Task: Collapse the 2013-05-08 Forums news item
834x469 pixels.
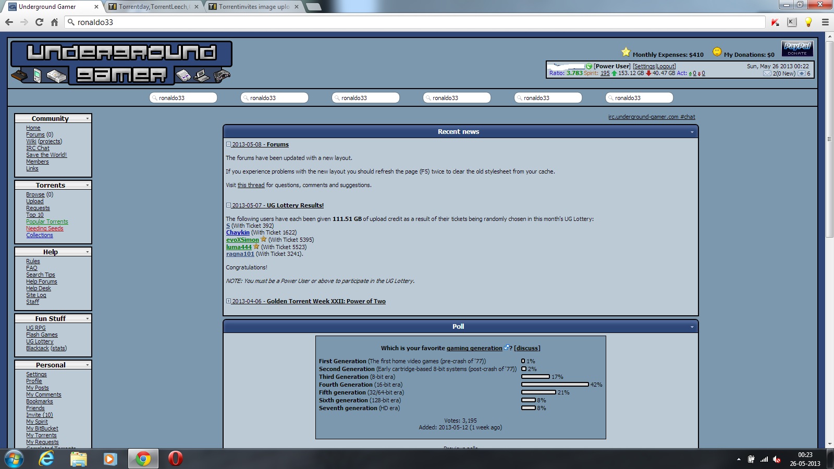Action: click(228, 144)
